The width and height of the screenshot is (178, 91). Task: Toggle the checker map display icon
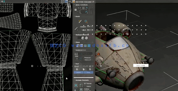coord(73,1)
